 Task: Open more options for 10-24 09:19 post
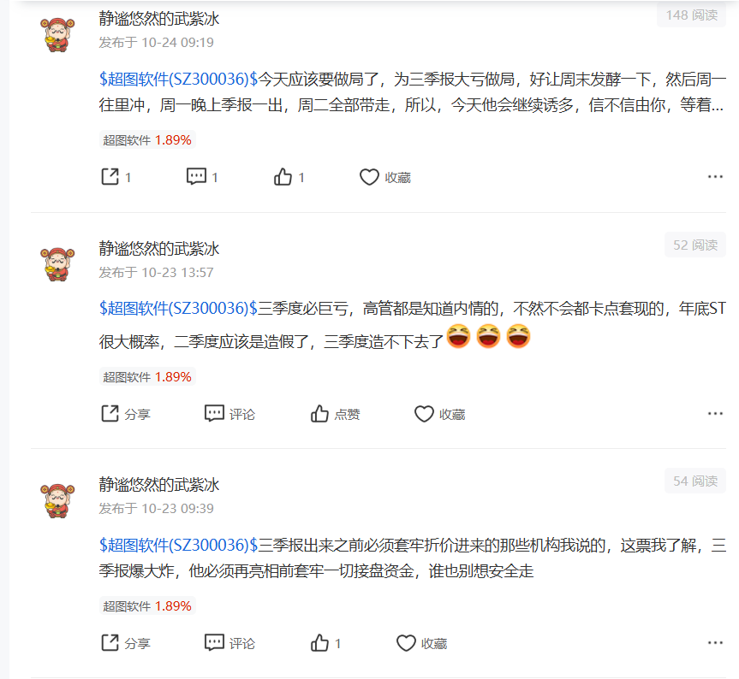coord(715,177)
